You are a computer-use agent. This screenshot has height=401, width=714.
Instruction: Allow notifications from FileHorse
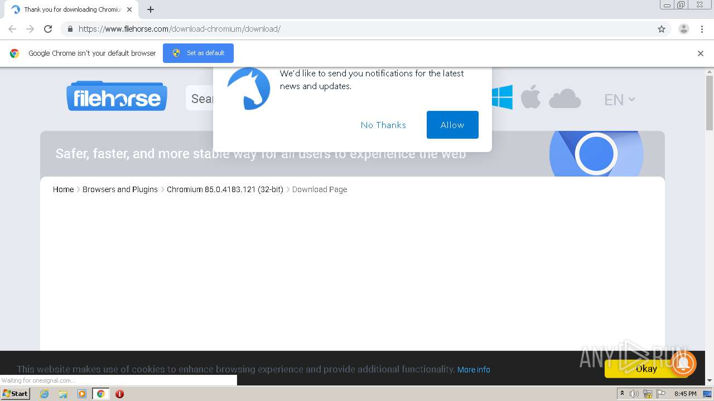[x=452, y=125]
